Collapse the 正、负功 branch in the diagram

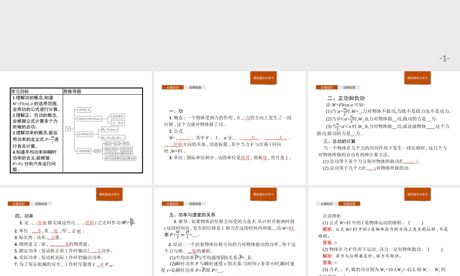(118, 123)
